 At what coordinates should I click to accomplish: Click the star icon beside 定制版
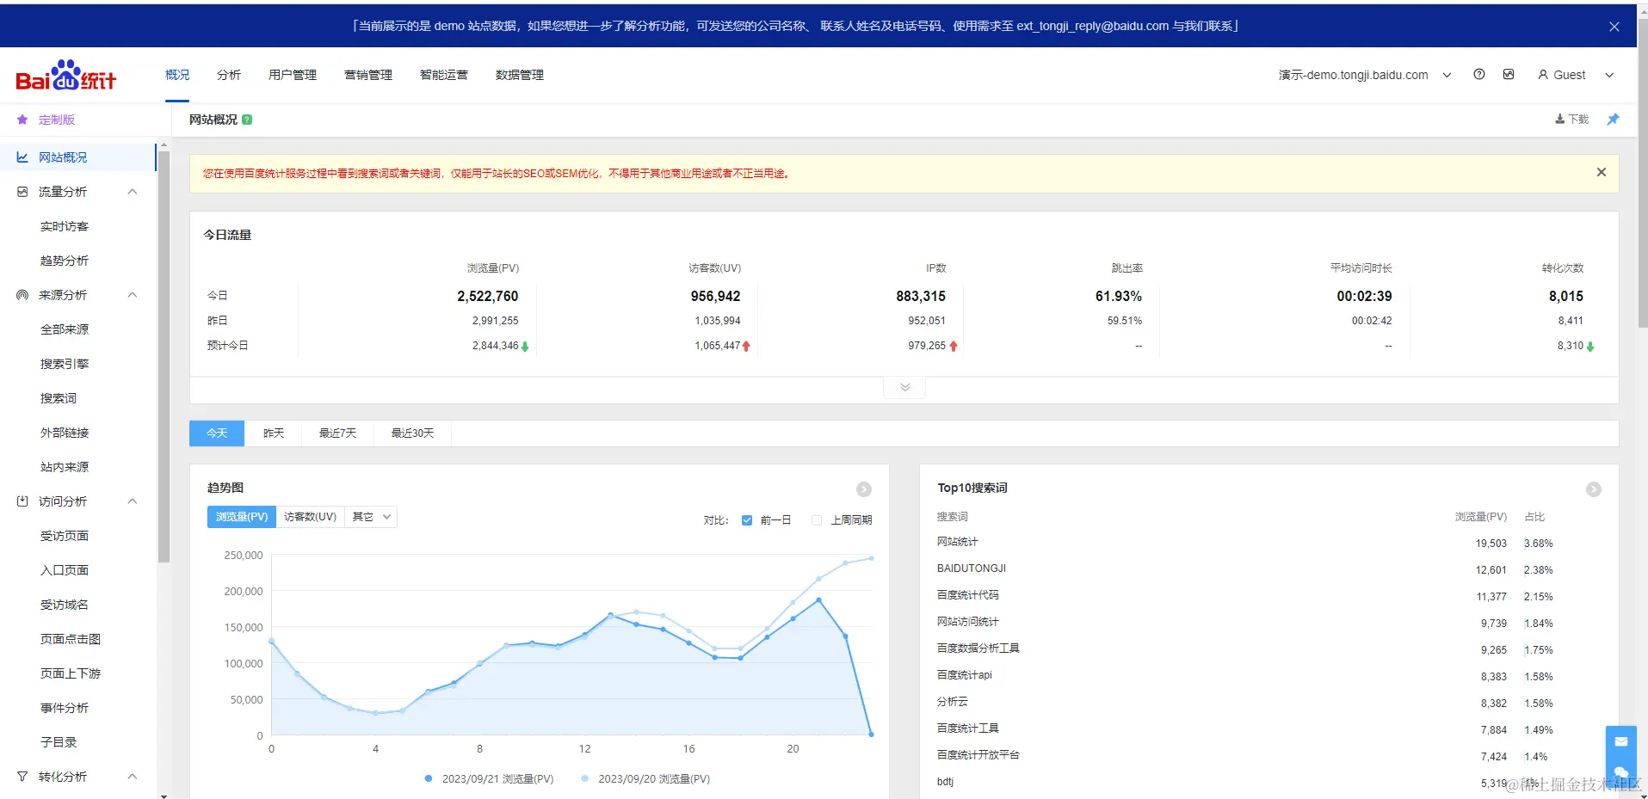pyautogui.click(x=22, y=120)
